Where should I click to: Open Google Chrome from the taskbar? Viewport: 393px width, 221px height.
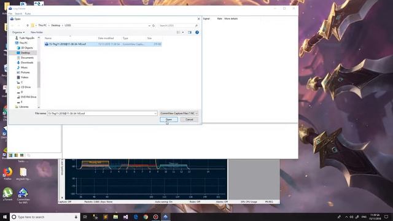pyautogui.click(x=146, y=217)
